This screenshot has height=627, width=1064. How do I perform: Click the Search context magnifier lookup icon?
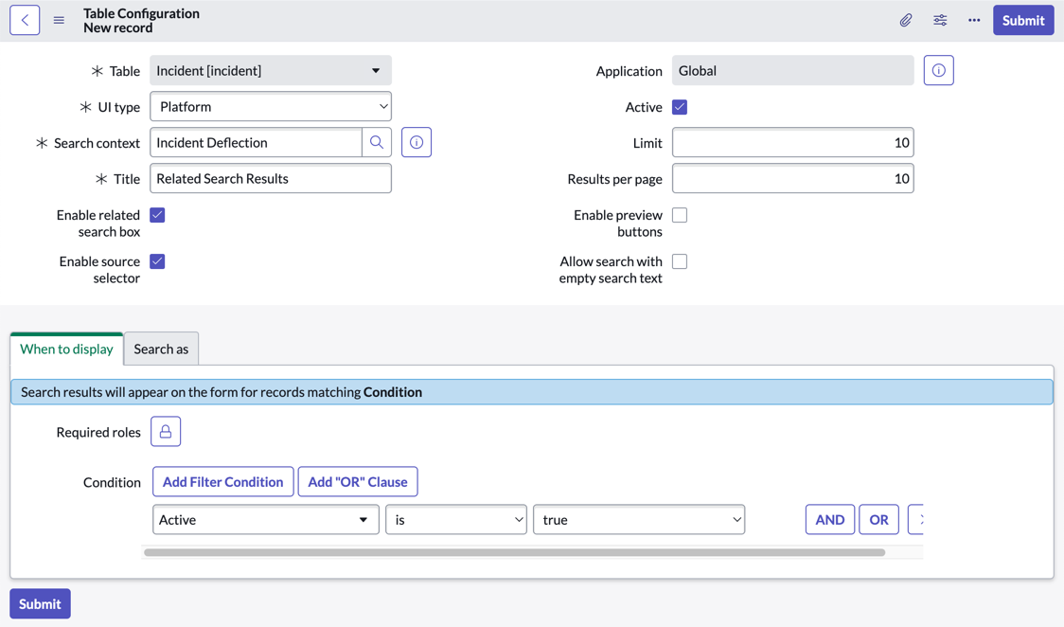click(377, 142)
